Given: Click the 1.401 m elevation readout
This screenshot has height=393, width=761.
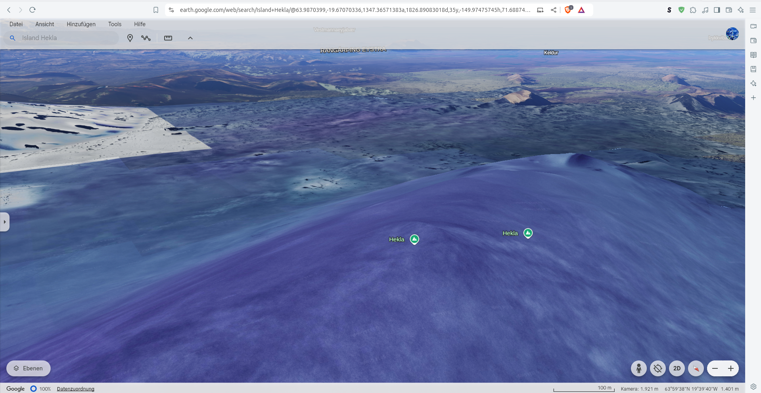Looking at the screenshot, I should pyautogui.click(x=730, y=389).
